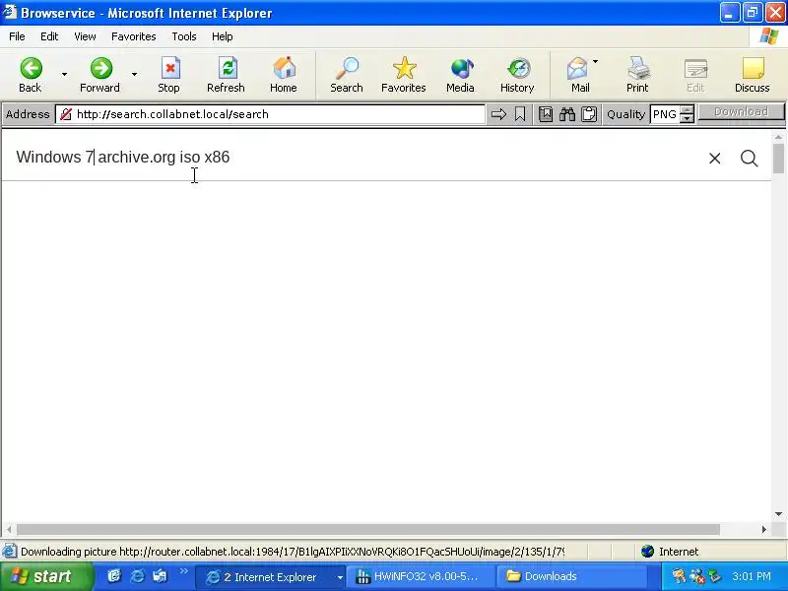
Task: Open the Help menu
Action: [223, 36]
